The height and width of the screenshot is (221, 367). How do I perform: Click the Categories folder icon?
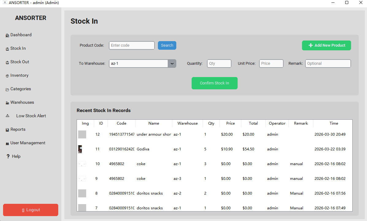(7, 89)
